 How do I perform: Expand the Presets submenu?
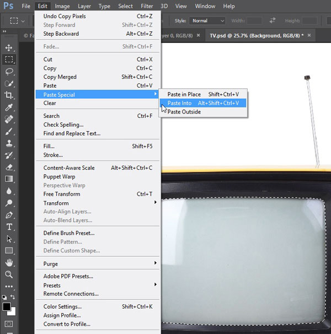[156, 284]
